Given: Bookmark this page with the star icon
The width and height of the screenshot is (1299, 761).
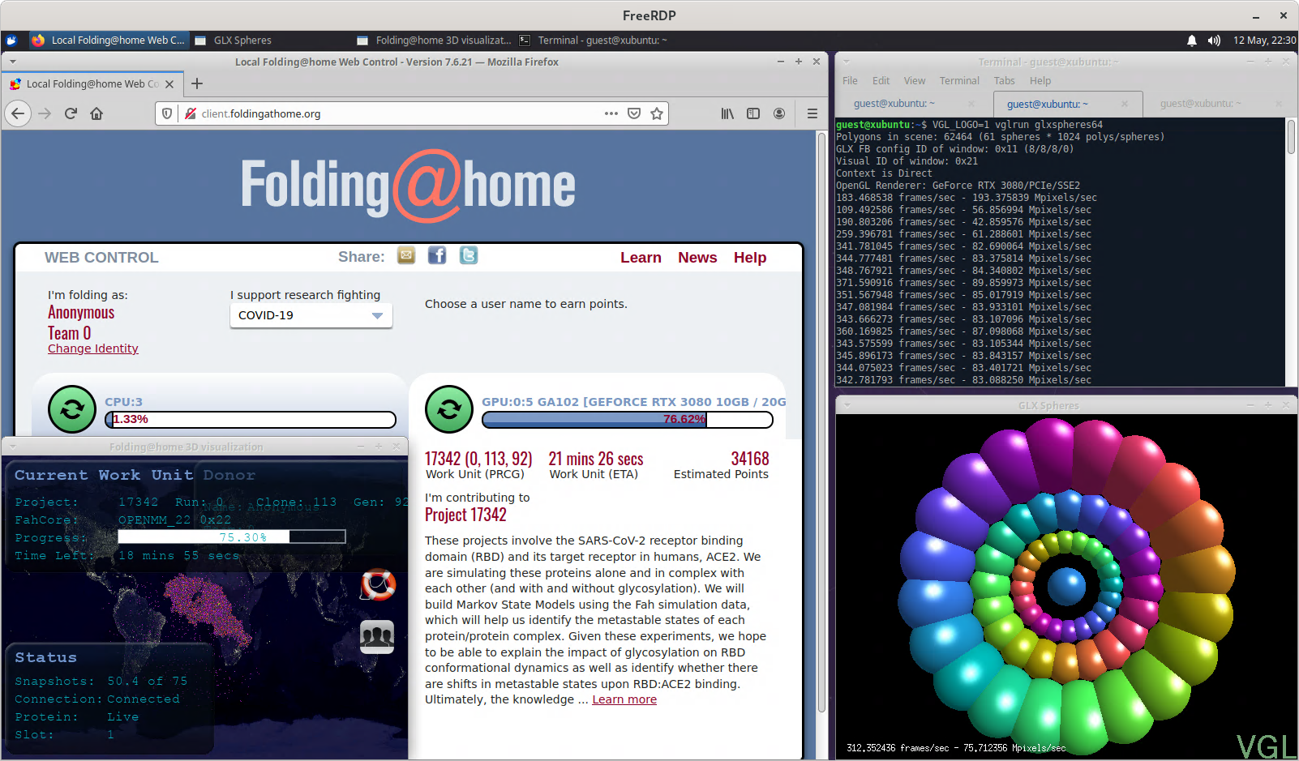Looking at the screenshot, I should pyautogui.click(x=657, y=113).
